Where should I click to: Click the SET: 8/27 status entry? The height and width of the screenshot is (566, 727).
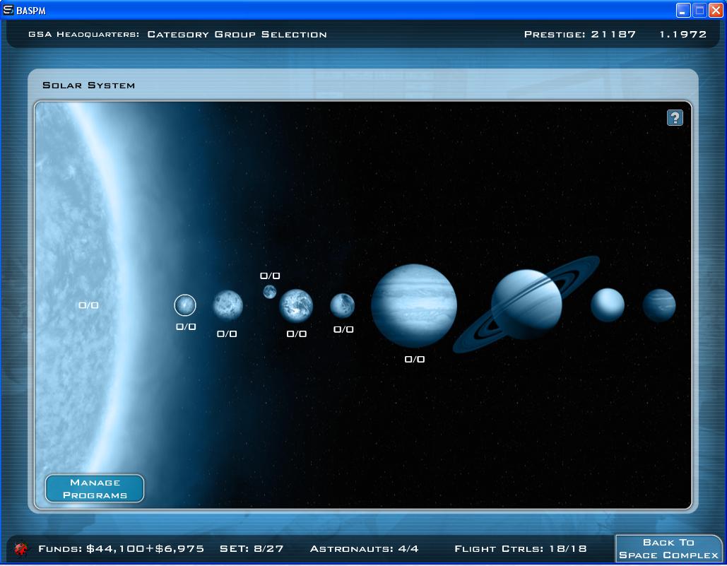coord(252,549)
